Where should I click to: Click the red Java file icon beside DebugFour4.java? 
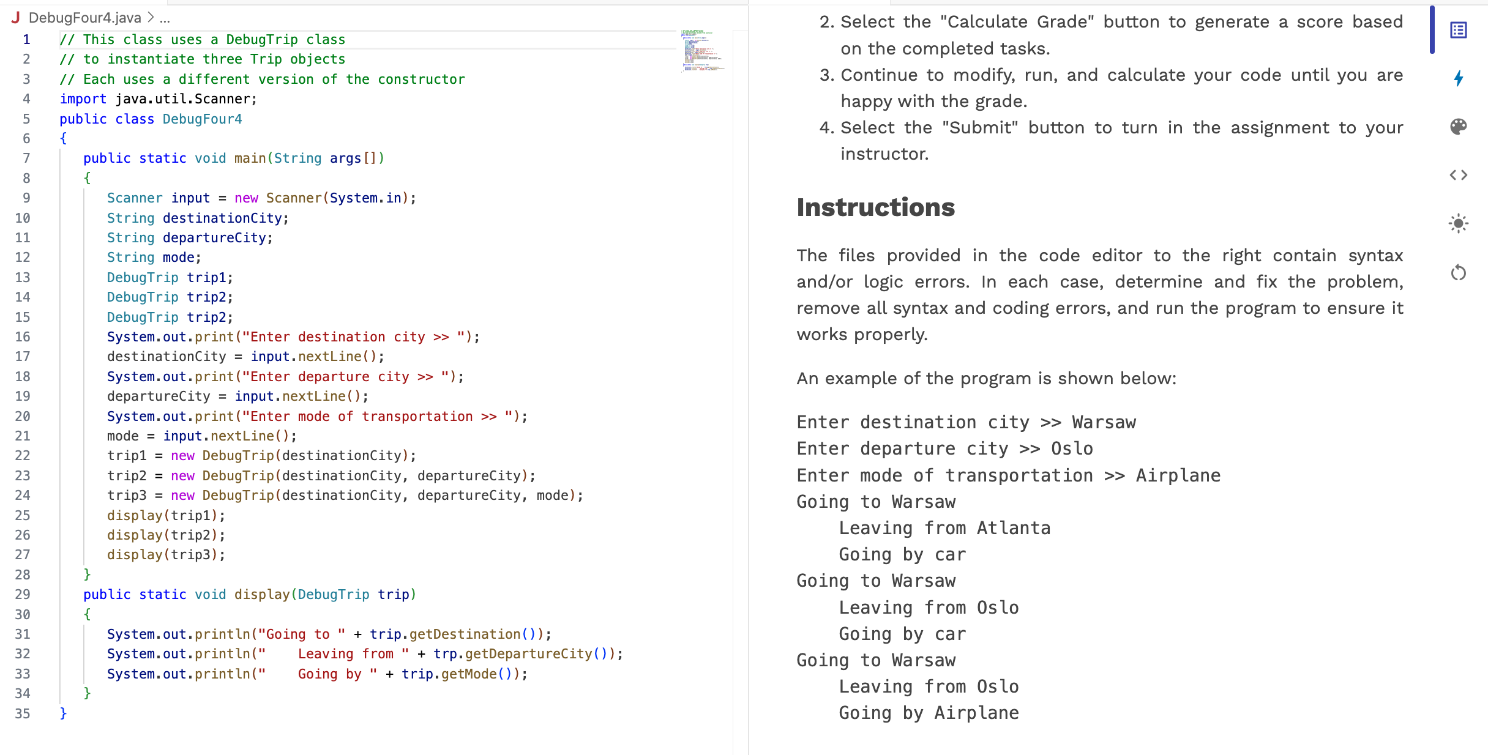[x=15, y=18]
